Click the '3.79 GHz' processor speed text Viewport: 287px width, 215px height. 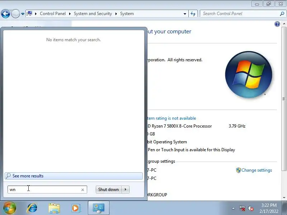(237, 126)
